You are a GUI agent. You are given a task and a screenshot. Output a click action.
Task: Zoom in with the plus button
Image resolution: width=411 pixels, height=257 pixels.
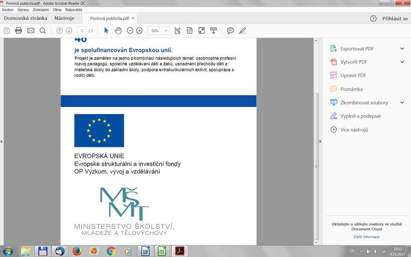[x=139, y=31]
